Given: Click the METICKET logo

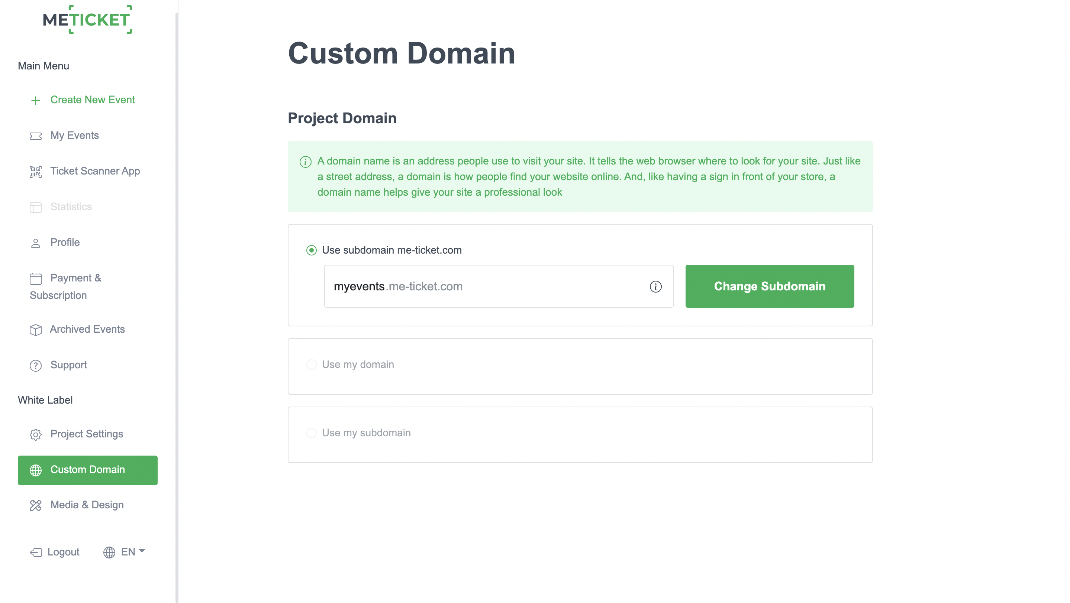Looking at the screenshot, I should tap(87, 19).
